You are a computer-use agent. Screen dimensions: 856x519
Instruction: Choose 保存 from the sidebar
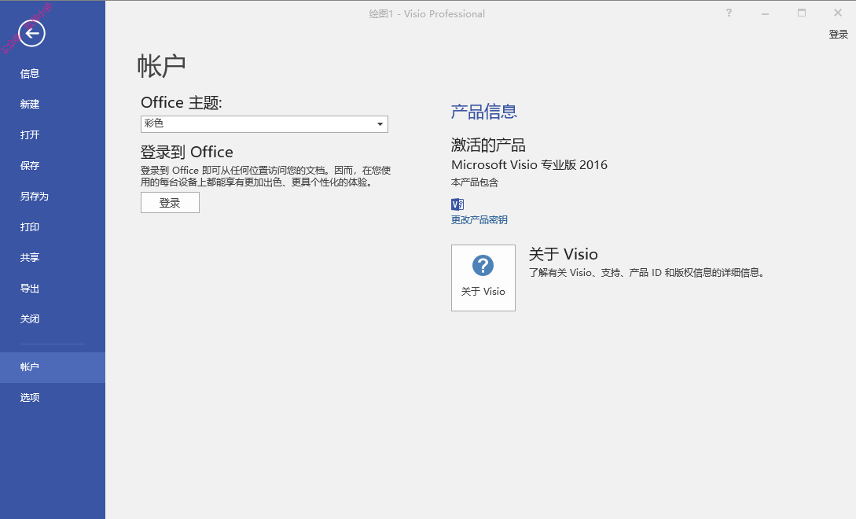(x=30, y=166)
